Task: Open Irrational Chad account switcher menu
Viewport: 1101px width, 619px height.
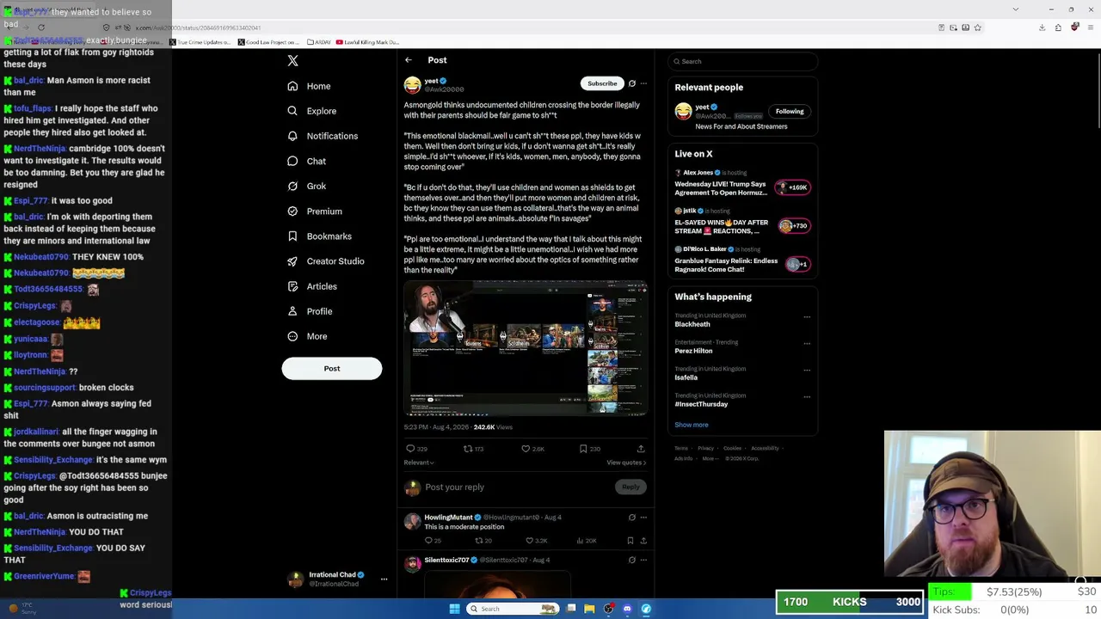Action: pyautogui.click(x=337, y=579)
